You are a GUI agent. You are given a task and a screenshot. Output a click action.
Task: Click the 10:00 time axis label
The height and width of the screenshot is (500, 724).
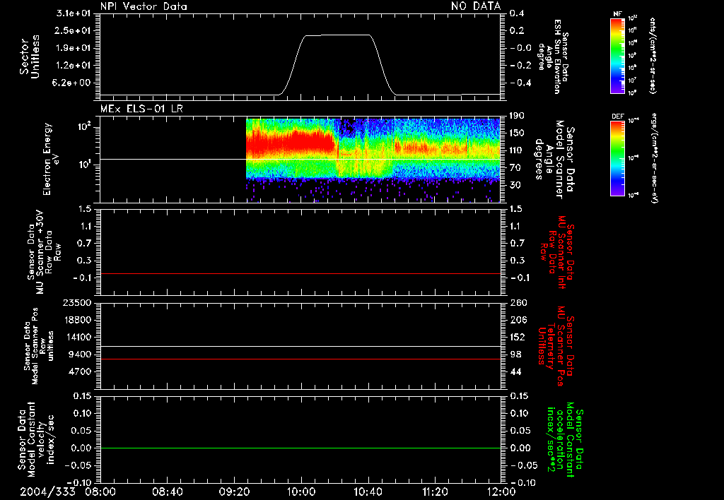pos(300,492)
